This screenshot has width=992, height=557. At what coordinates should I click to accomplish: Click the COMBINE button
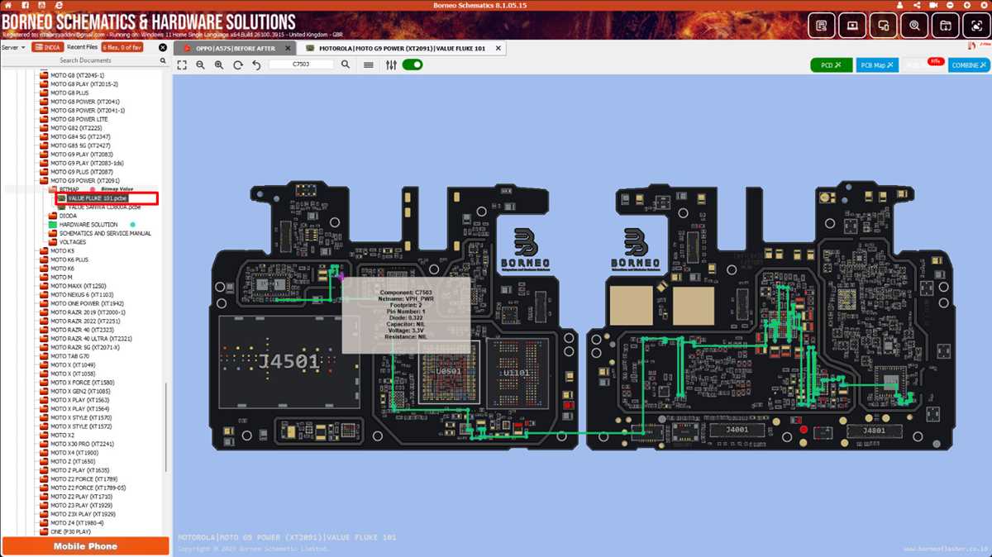(968, 65)
